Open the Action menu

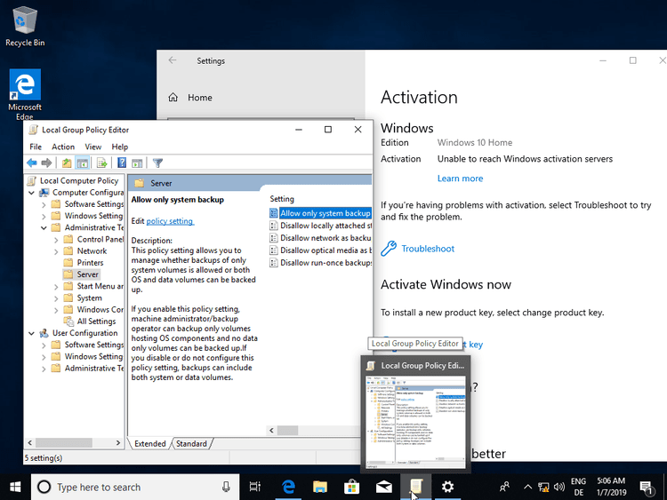point(63,147)
